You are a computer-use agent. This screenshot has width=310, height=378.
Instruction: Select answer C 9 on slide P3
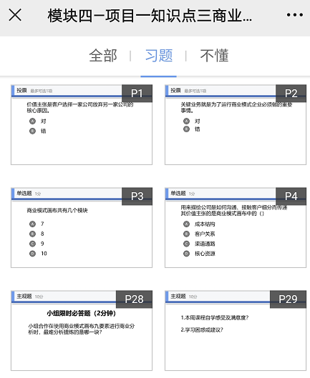[x=37, y=244]
